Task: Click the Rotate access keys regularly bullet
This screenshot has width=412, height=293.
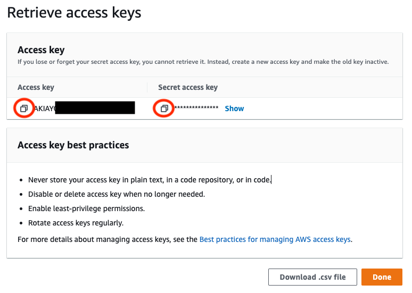Action: (76, 223)
